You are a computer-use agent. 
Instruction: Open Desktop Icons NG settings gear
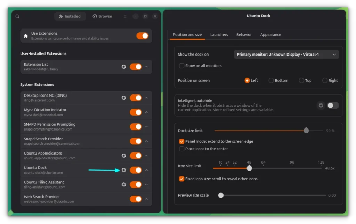coord(124,98)
